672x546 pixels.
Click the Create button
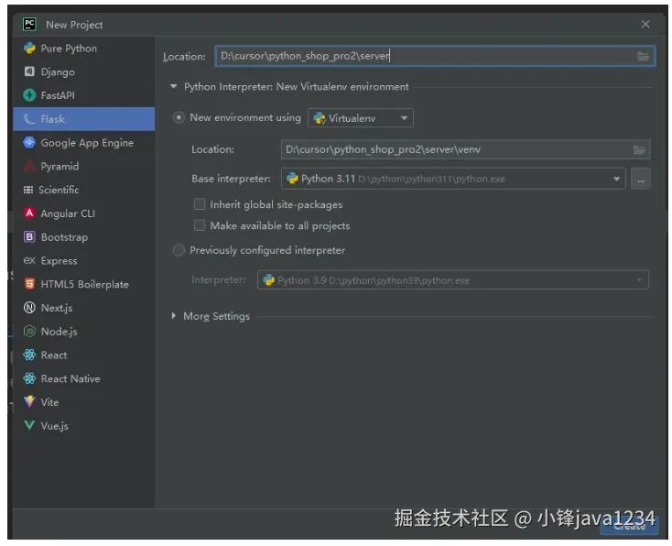pyautogui.click(x=629, y=526)
